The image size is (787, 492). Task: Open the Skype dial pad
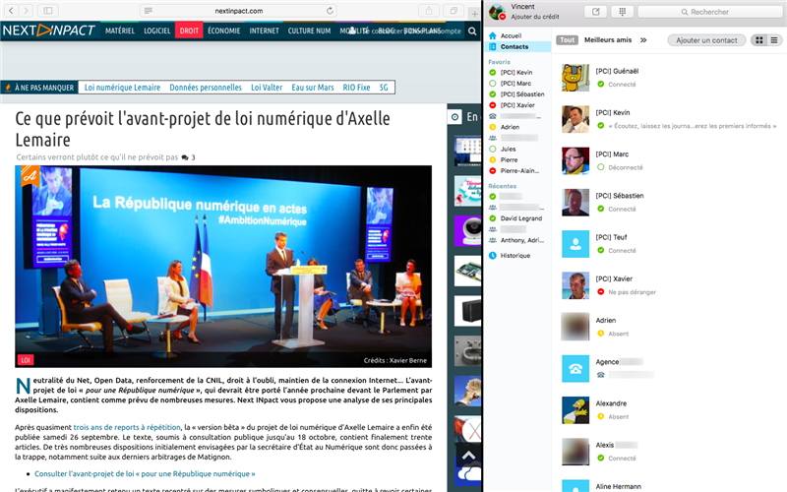click(622, 12)
